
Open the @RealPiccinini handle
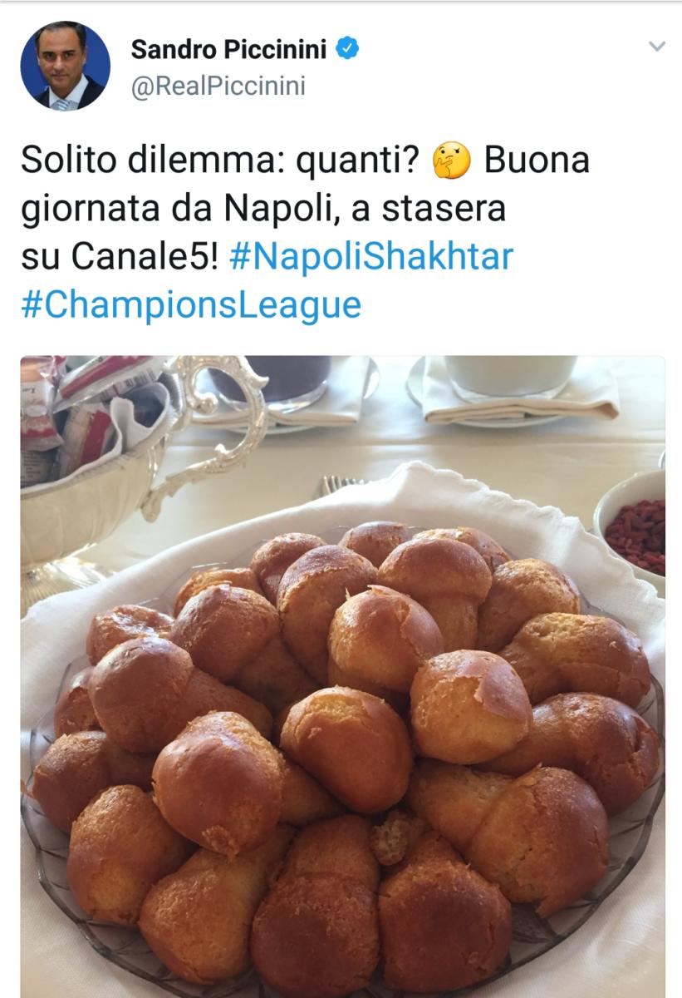point(218,86)
